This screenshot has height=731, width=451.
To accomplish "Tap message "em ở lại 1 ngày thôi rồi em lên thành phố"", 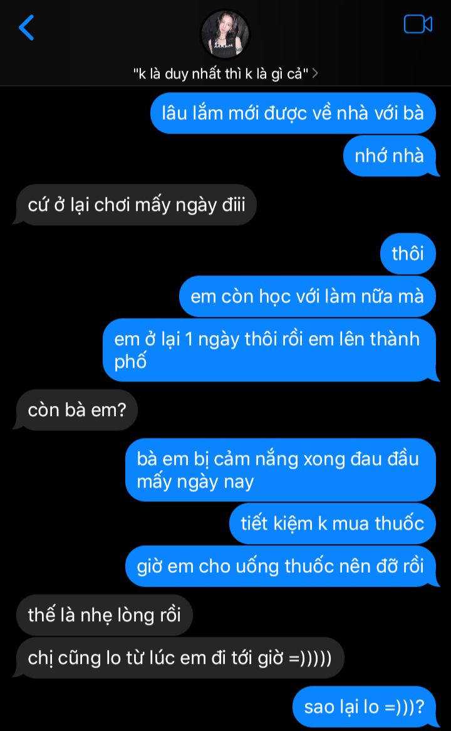I will [269, 350].
